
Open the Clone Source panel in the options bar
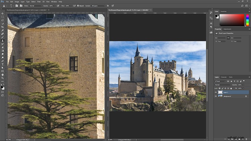[x=21, y=6]
